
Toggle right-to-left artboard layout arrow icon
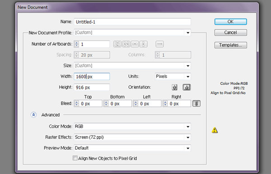pos(159,44)
